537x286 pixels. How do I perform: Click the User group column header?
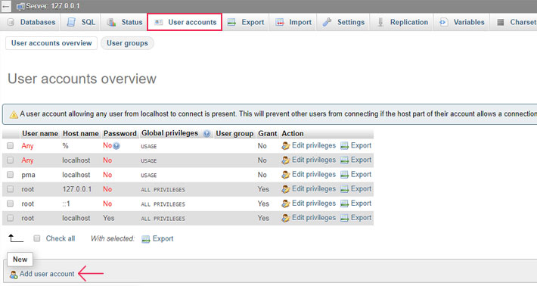(234, 134)
